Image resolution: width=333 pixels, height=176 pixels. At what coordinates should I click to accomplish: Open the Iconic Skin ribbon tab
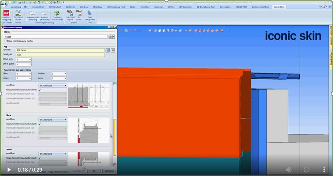point(279,7)
